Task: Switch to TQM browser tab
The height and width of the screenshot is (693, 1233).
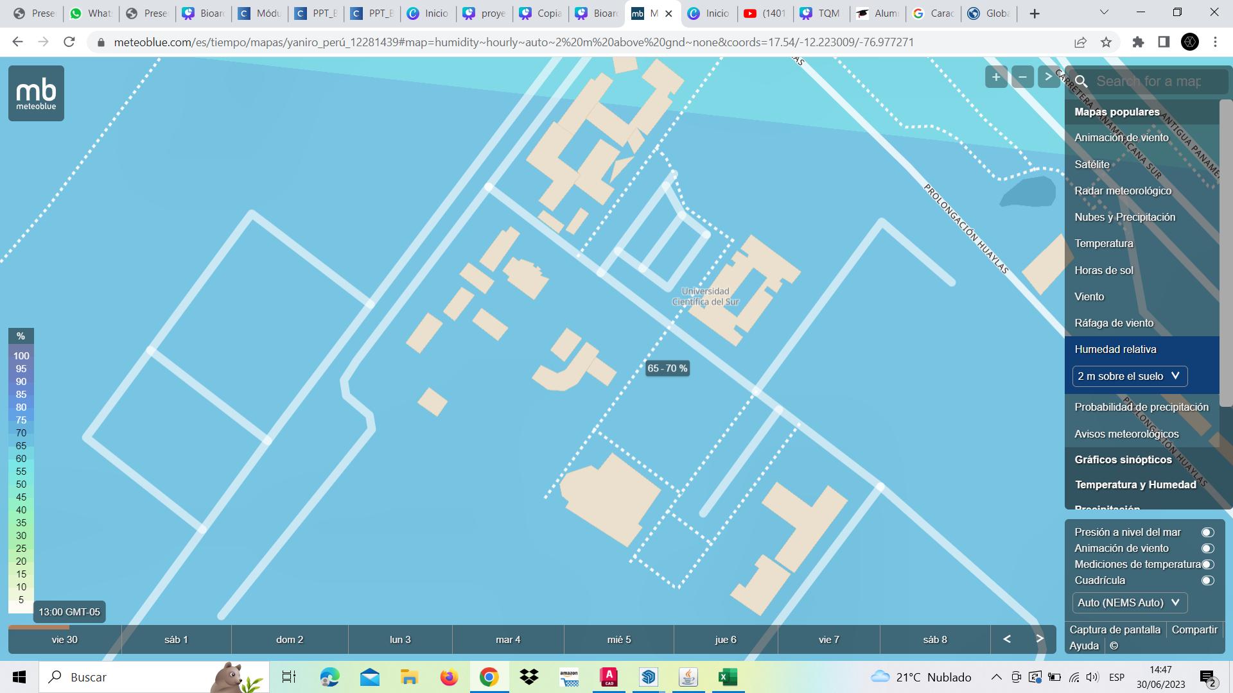Action: 820,13
